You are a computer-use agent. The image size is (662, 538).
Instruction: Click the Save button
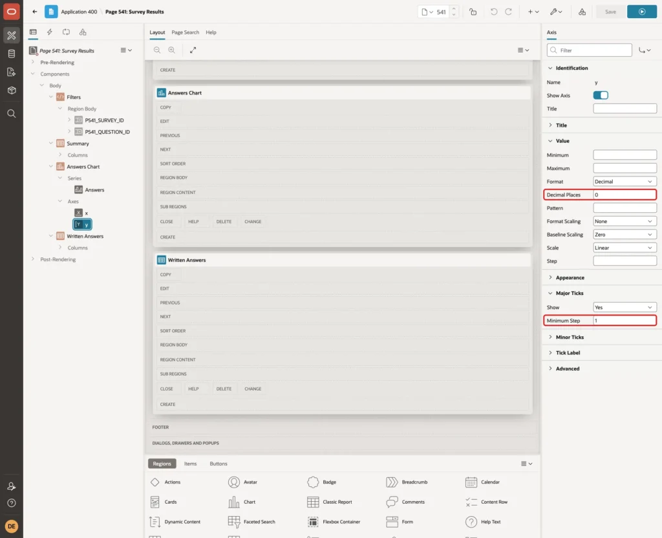point(610,12)
